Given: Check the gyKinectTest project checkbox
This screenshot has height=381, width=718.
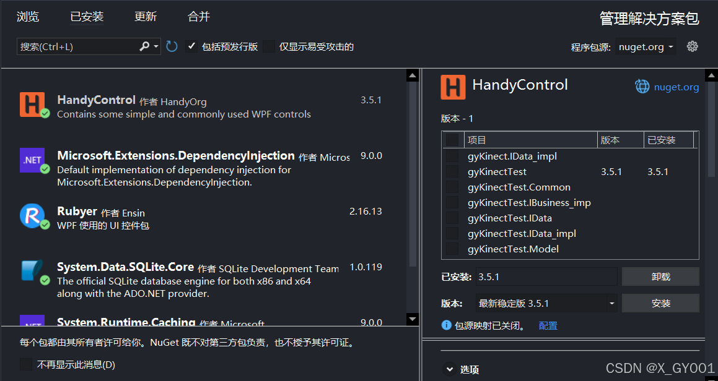Looking at the screenshot, I should [x=452, y=171].
